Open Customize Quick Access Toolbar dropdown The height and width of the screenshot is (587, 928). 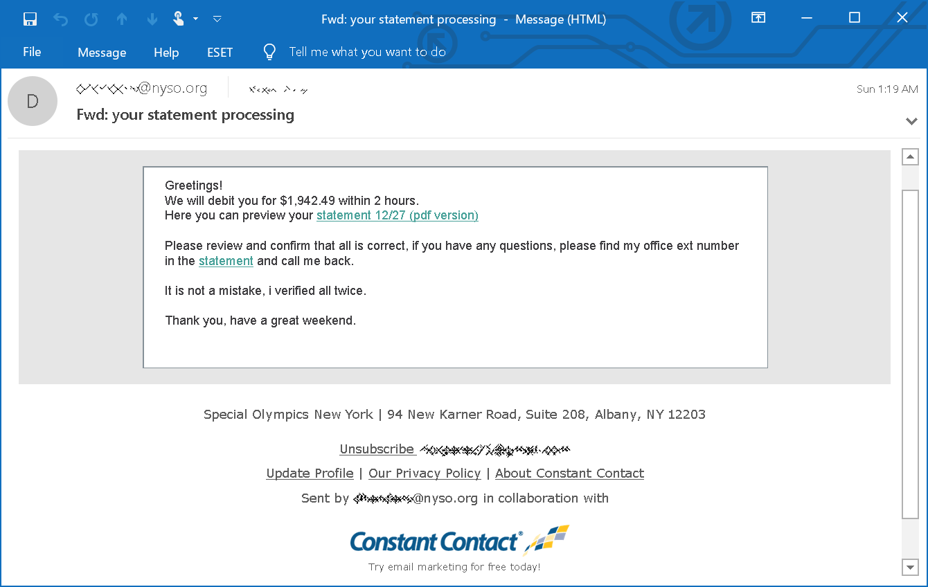(217, 19)
